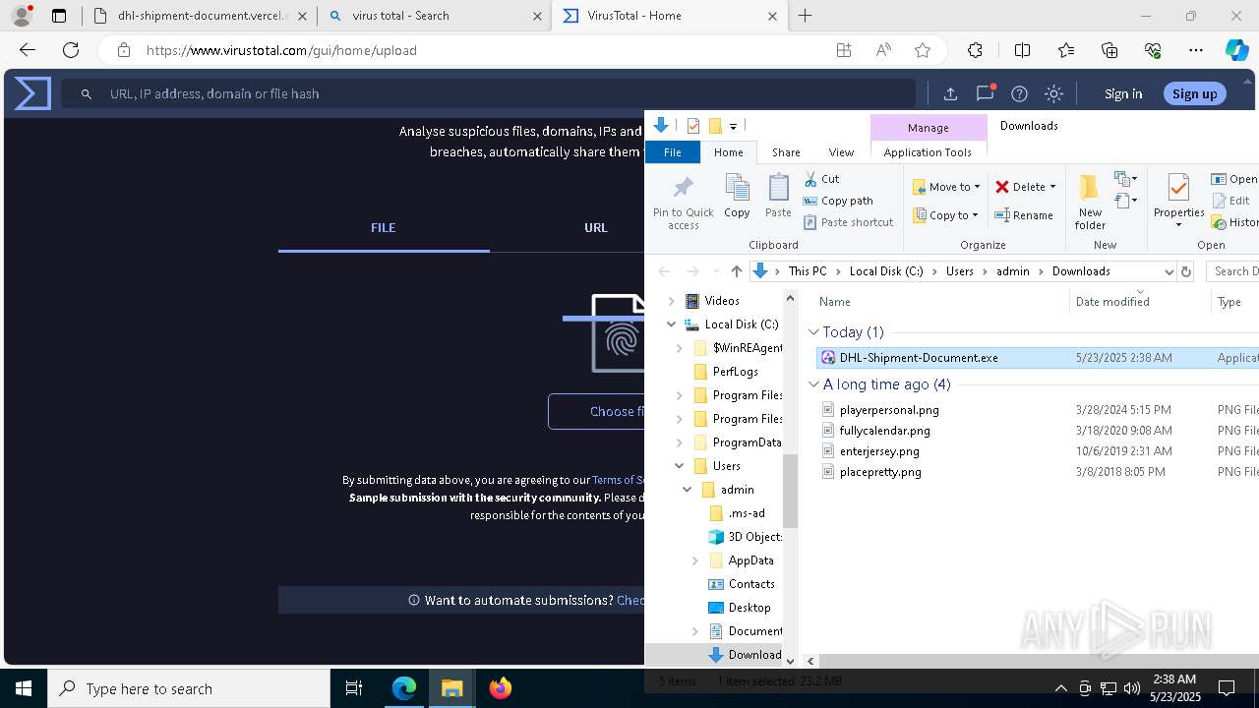
Task: Click Copy path in ribbon
Action: (x=838, y=201)
